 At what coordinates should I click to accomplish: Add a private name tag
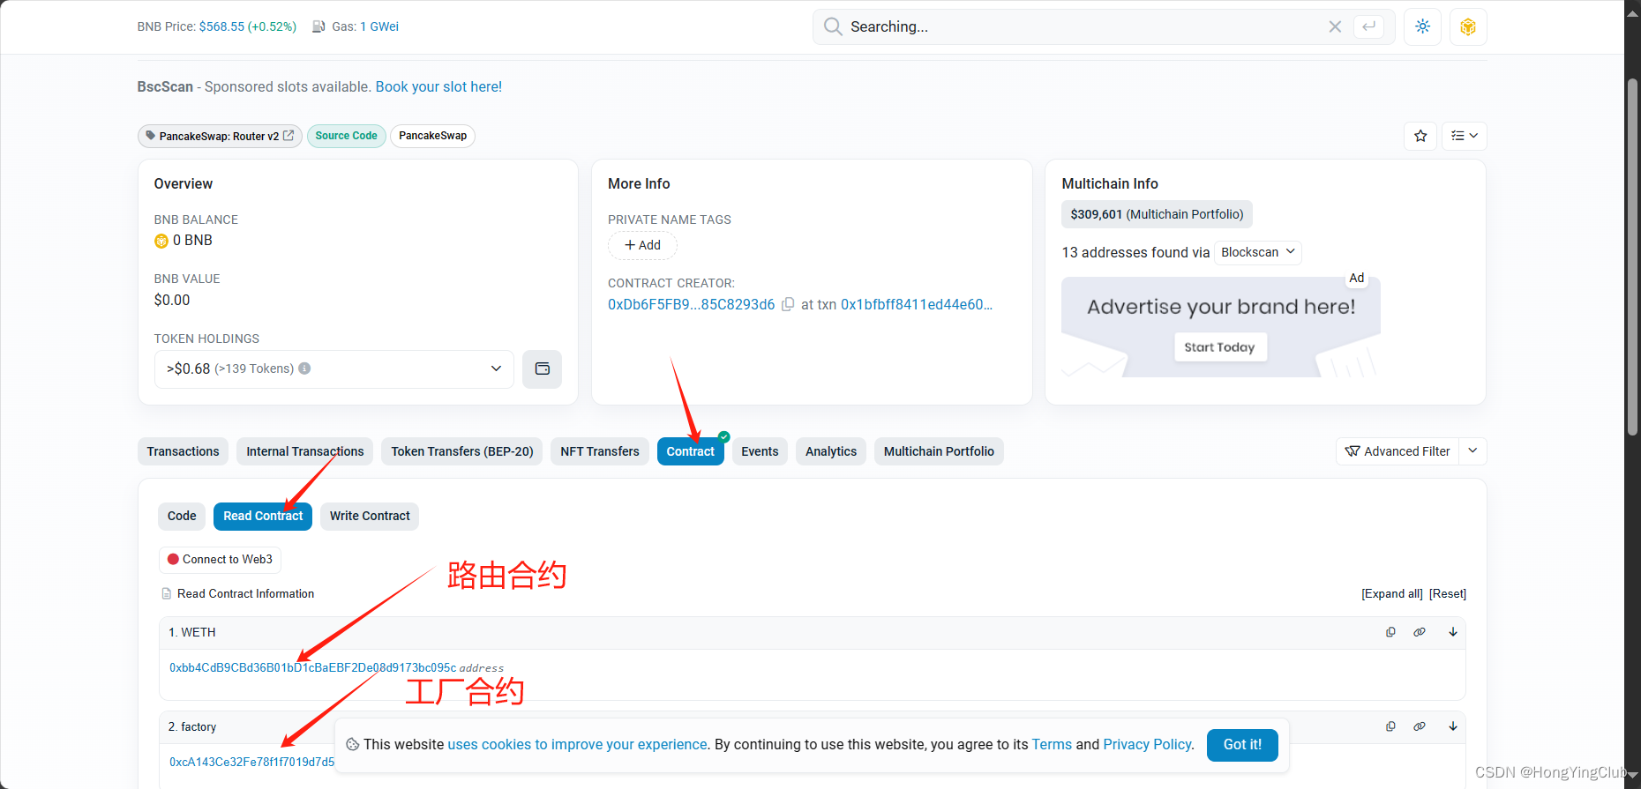coord(642,245)
